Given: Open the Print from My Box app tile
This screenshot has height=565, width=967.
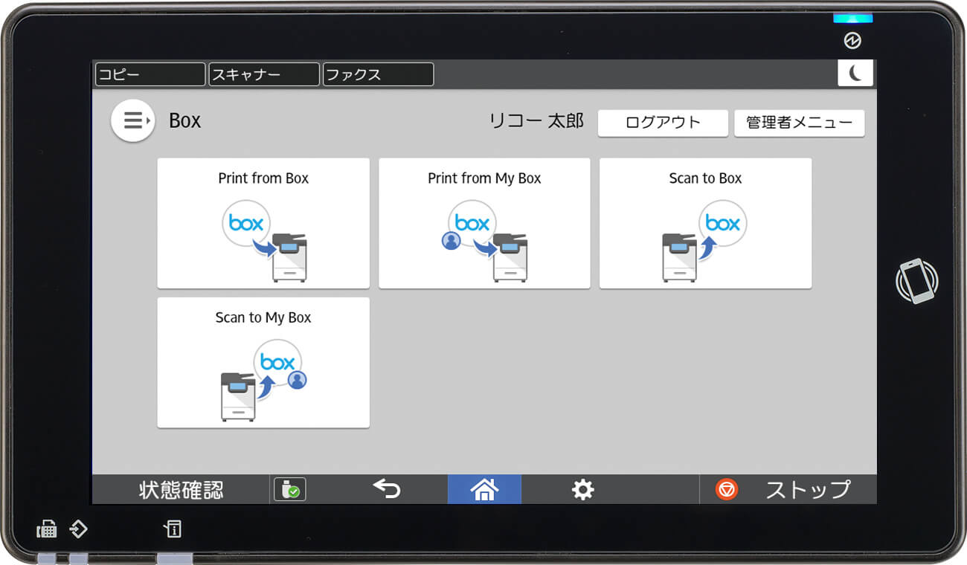Looking at the screenshot, I should [483, 223].
